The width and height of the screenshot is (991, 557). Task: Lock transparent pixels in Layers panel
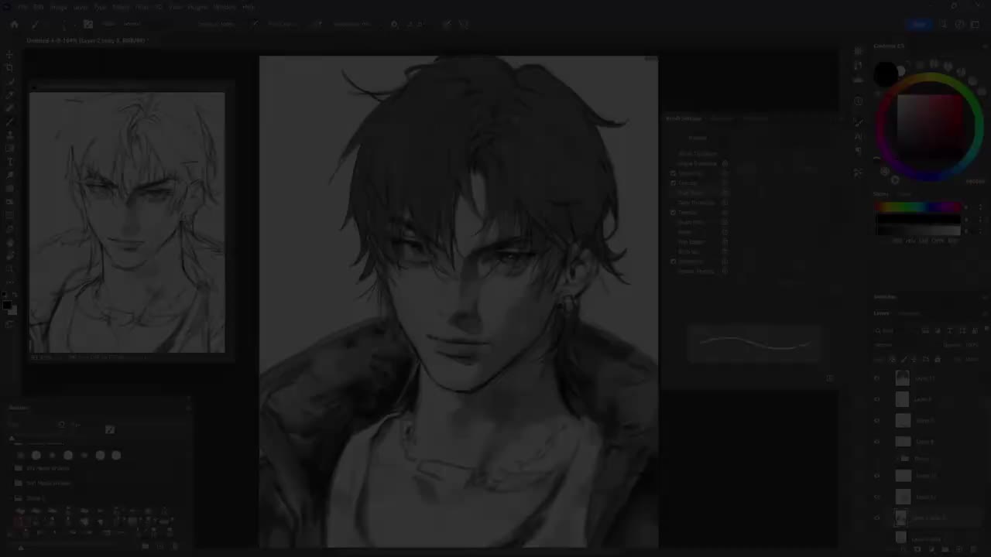click(x=892, y=360)
